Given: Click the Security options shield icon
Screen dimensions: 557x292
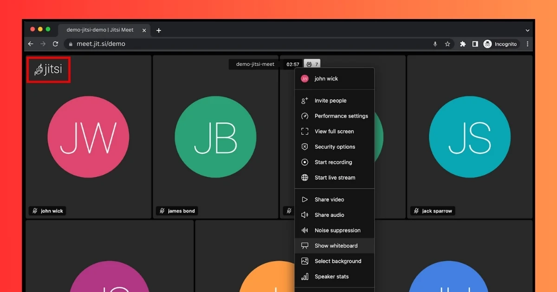Looking at the screenshot, I should [x=304, y=147].
